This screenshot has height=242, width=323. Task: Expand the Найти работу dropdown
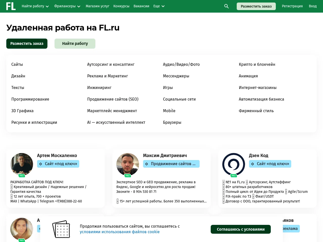tap(35, 6)
